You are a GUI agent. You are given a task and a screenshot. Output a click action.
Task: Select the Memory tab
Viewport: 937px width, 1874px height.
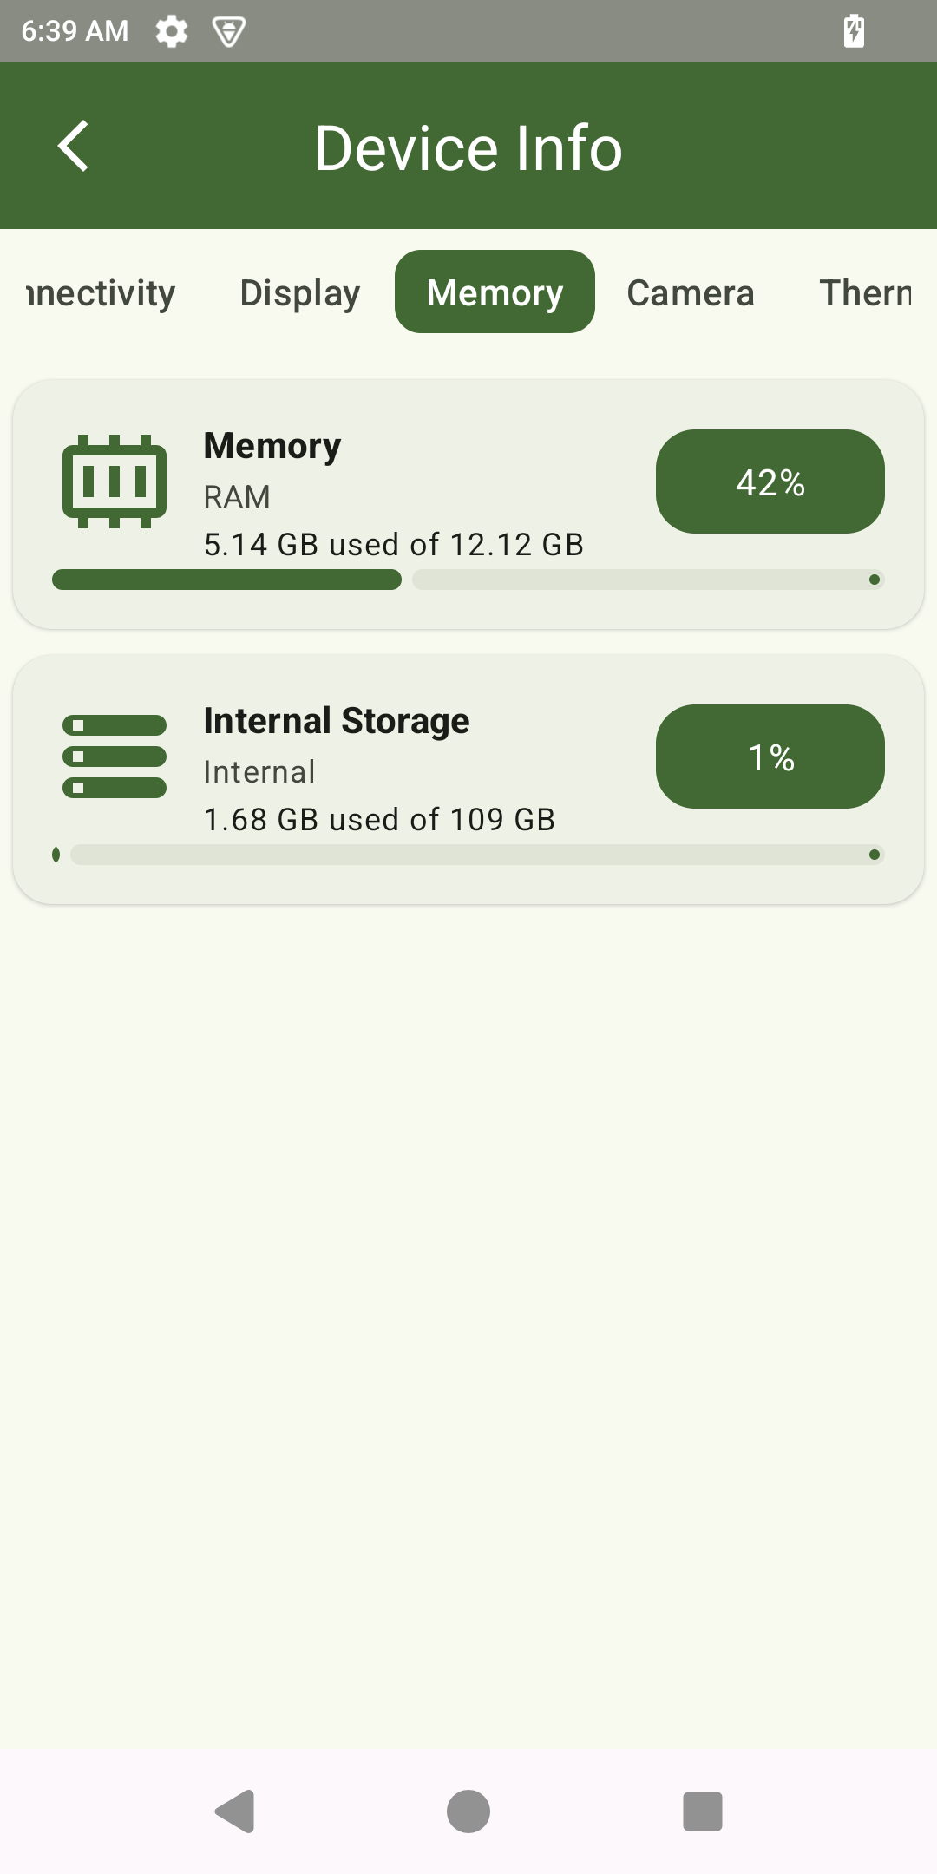[x=495, y=292]
